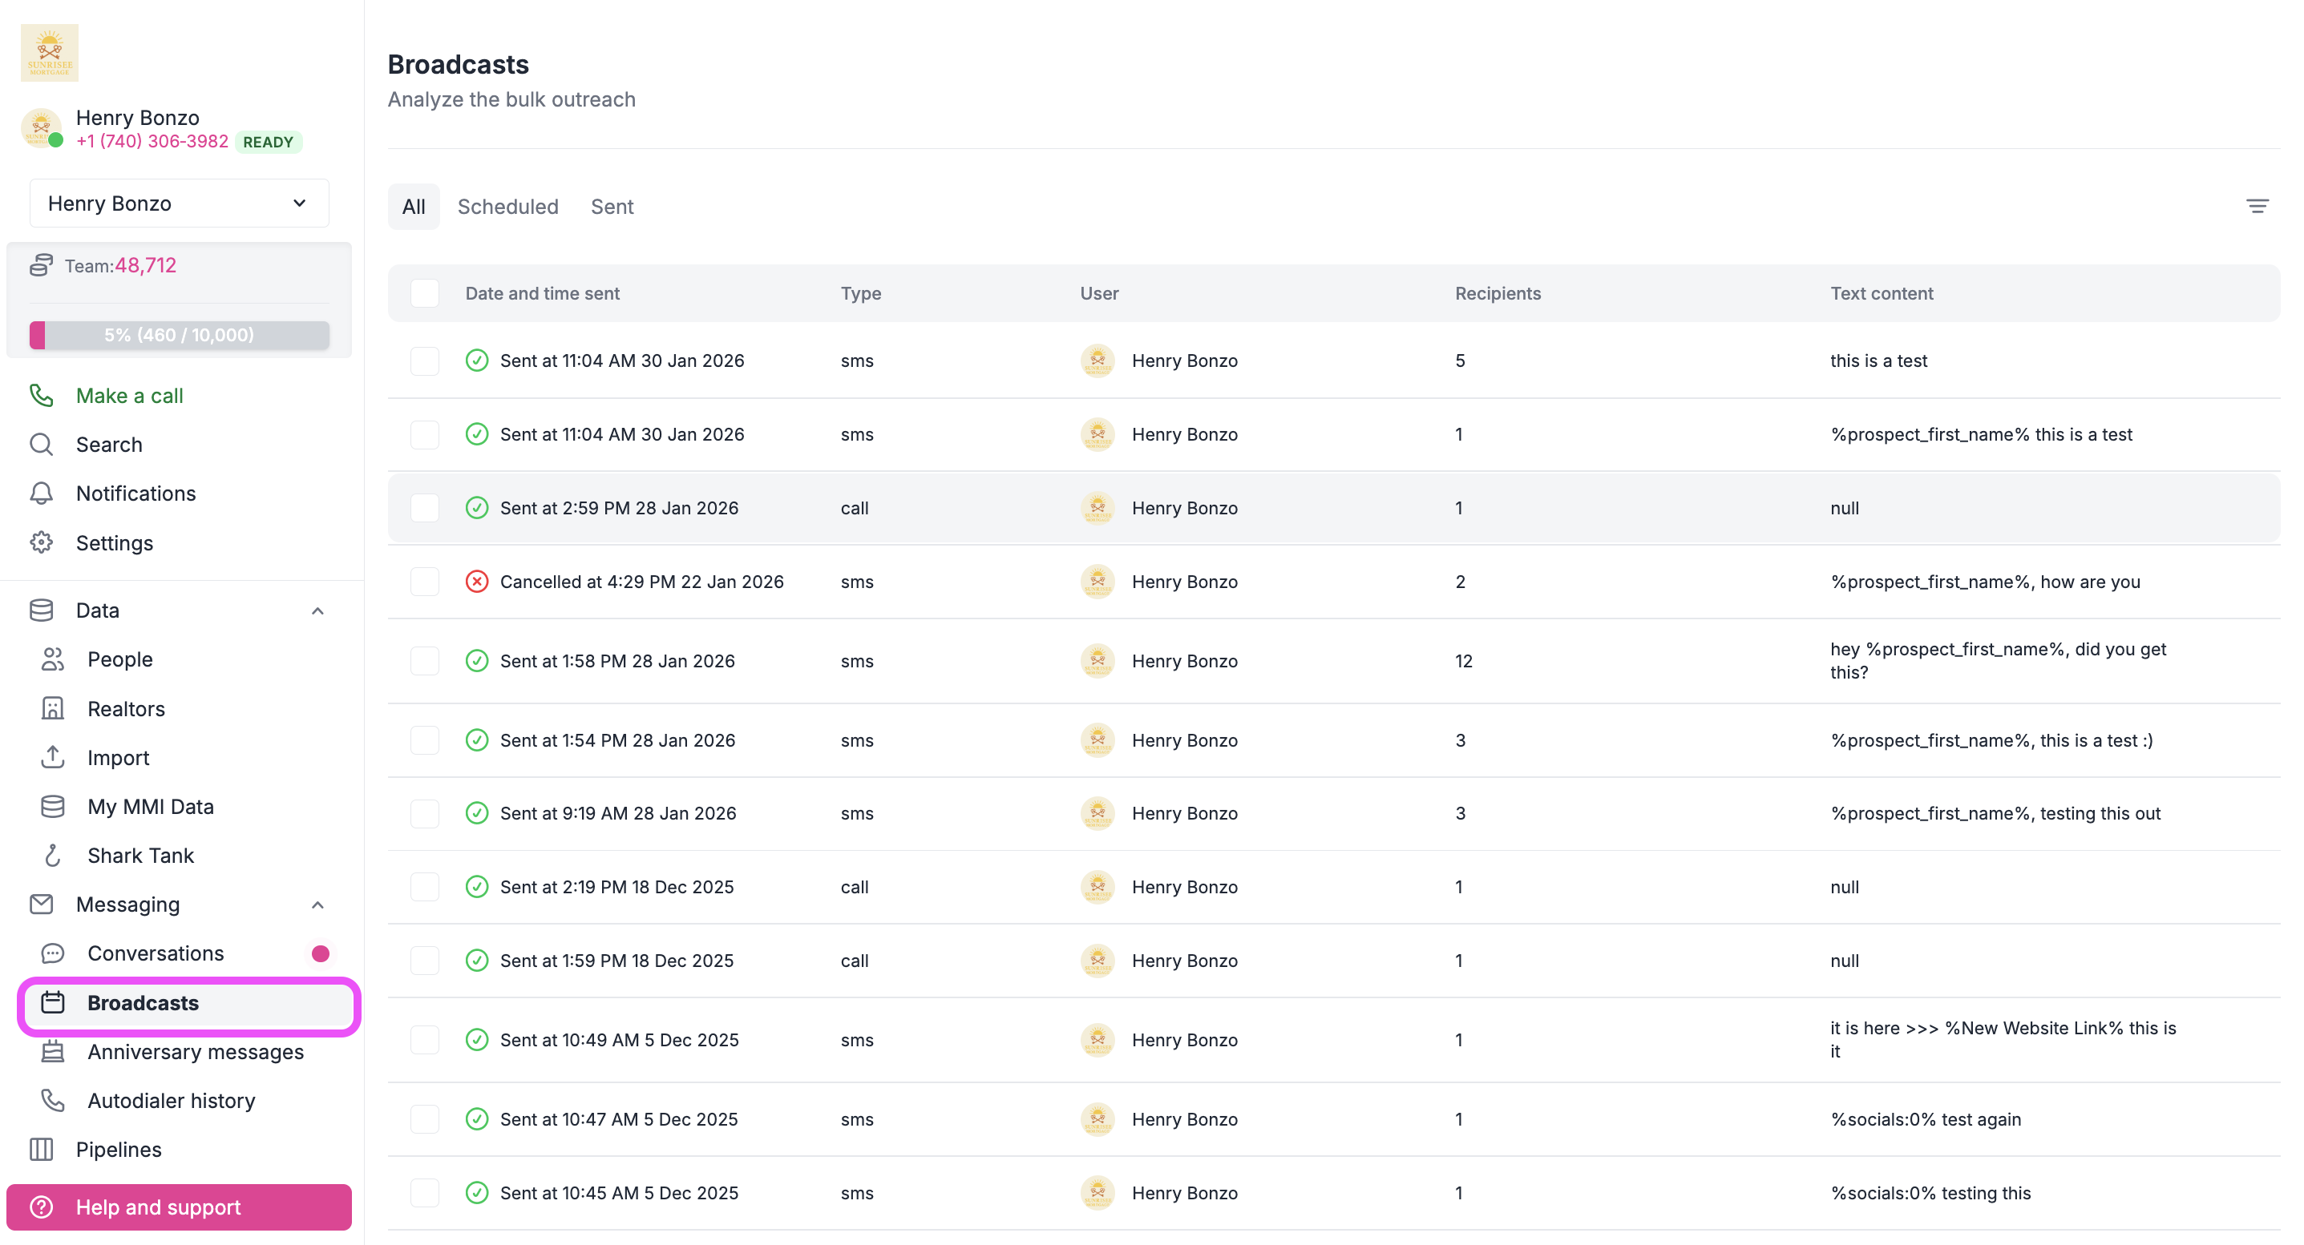
Task: Click the phone number +1 (740) 306-3982
Action: [152, 141]
